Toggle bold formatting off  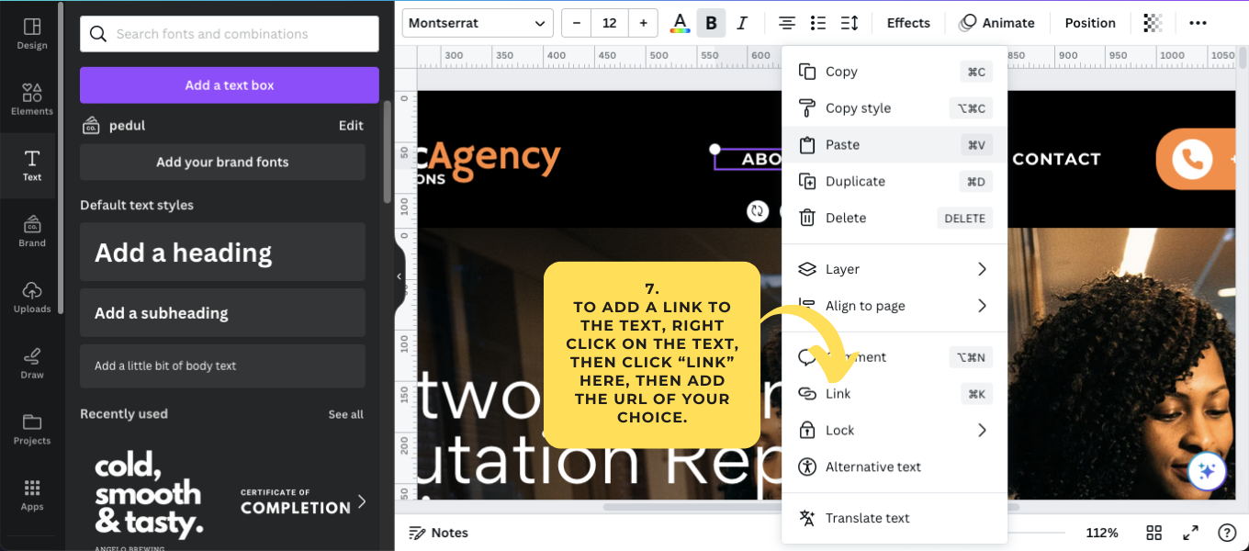click(x=711, y=22)
